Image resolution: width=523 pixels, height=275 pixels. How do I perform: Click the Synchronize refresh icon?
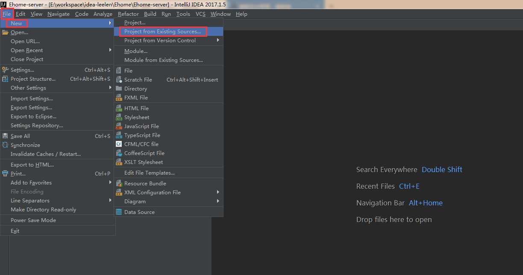[5, 145]
